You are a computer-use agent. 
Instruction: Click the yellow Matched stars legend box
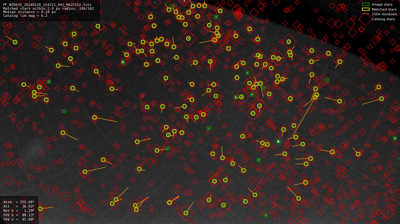(x=366, y=9)
